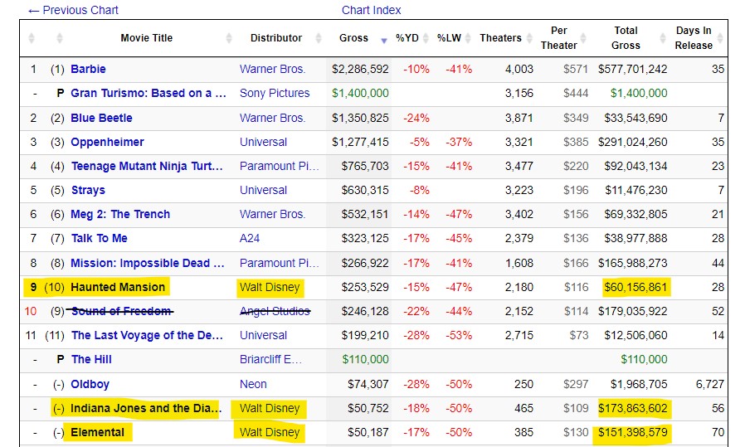
Task: Sort by the Days In Release header
Action: (694, 38)
